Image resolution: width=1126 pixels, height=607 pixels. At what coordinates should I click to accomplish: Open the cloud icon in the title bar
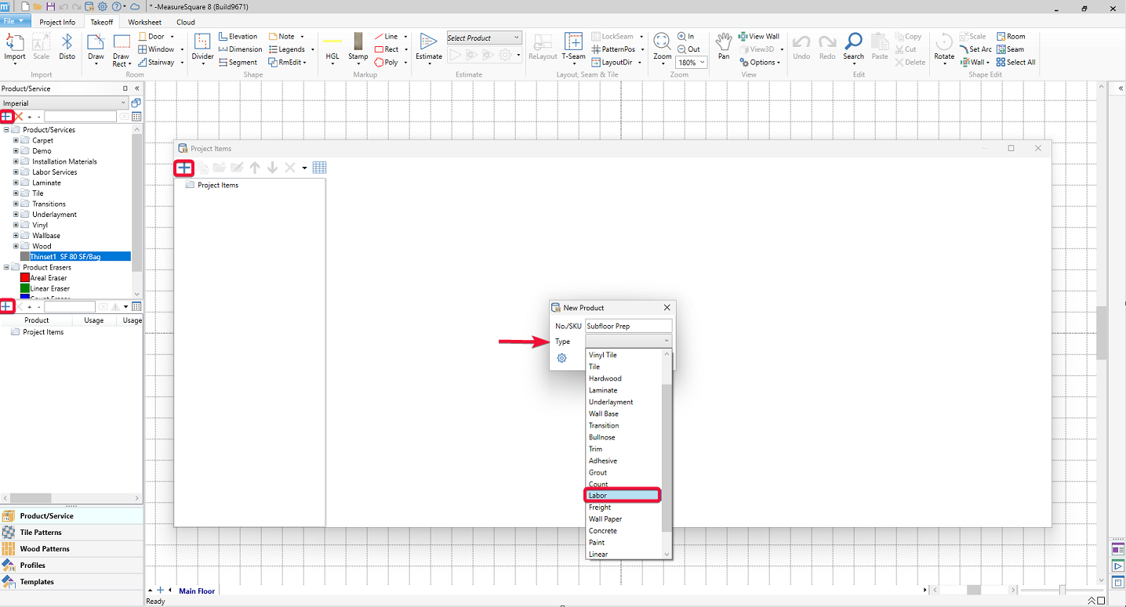tap(135, 6)
